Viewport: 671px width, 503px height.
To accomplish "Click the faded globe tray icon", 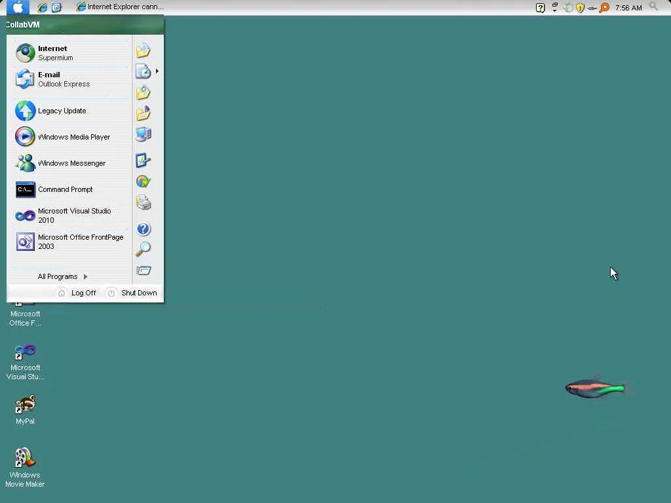I will [x=568, y=7].
